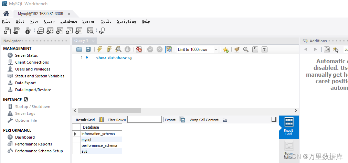Create new function toolbar icon
Viewport: 348px width, 163px height.
click(x=79, y=31)
